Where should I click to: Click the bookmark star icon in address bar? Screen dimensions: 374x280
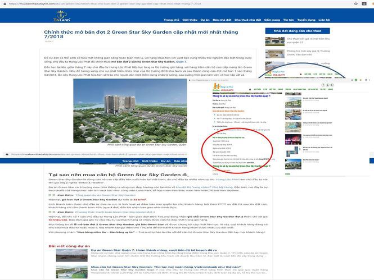355,3
